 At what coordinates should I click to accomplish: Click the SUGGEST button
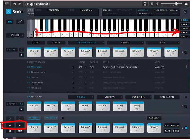[x=154, y=118]
